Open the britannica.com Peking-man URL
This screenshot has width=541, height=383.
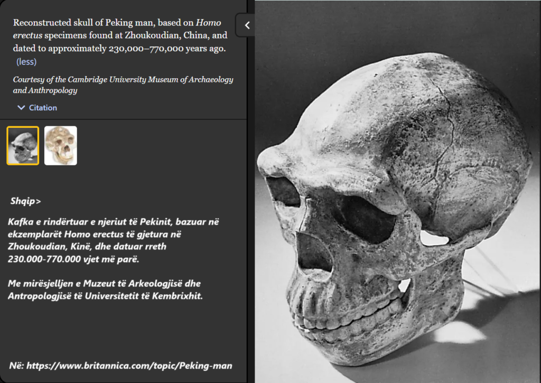coord(129,366)
